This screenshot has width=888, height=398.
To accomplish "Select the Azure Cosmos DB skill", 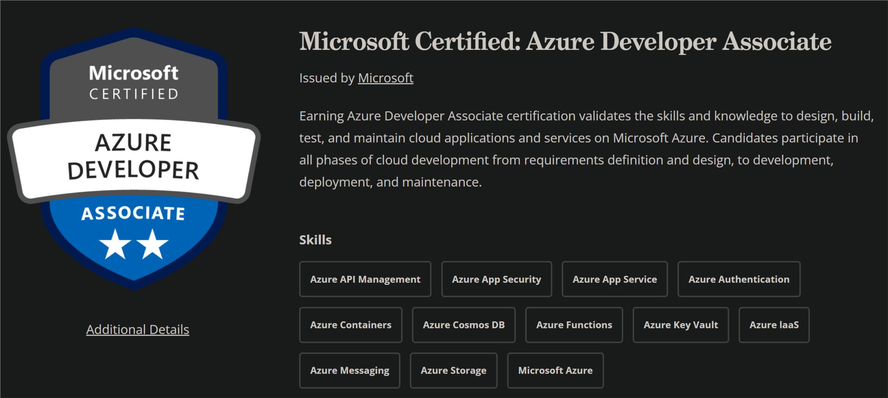I will tap(464, 325).
